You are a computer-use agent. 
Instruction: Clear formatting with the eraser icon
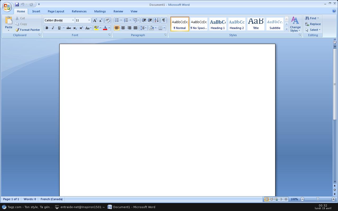pyautogui.click(x=107, y=20)
